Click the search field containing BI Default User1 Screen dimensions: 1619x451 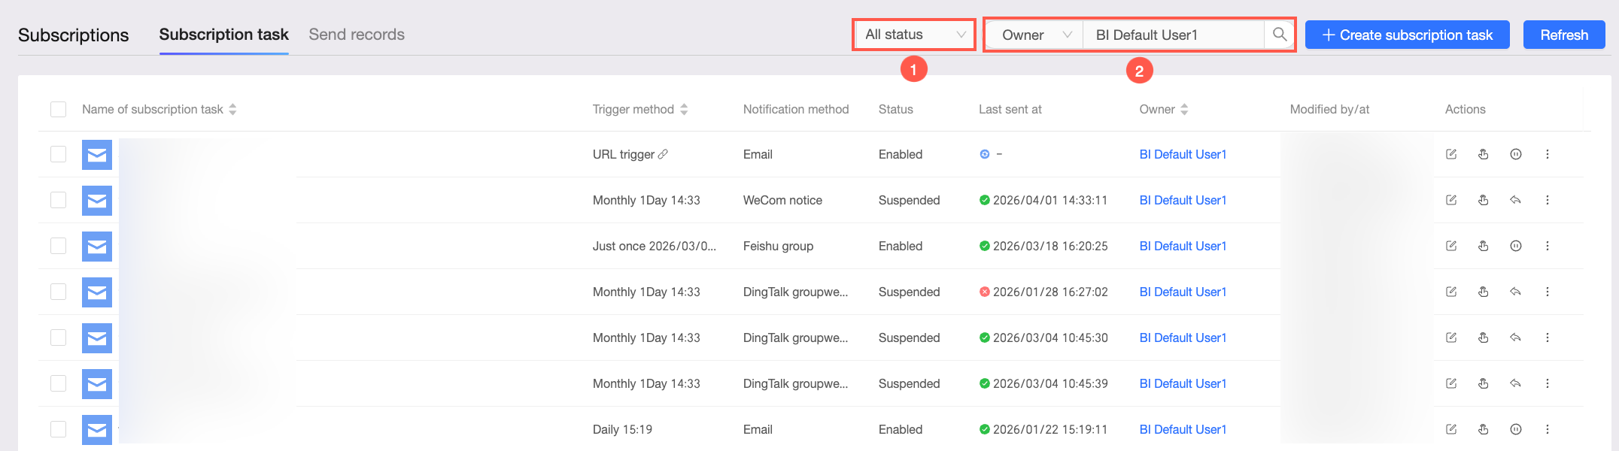1174,35
